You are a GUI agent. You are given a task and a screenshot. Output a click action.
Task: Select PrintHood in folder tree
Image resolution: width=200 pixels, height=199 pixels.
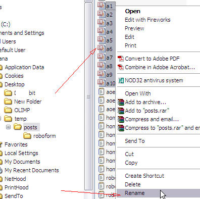[17, 187]
